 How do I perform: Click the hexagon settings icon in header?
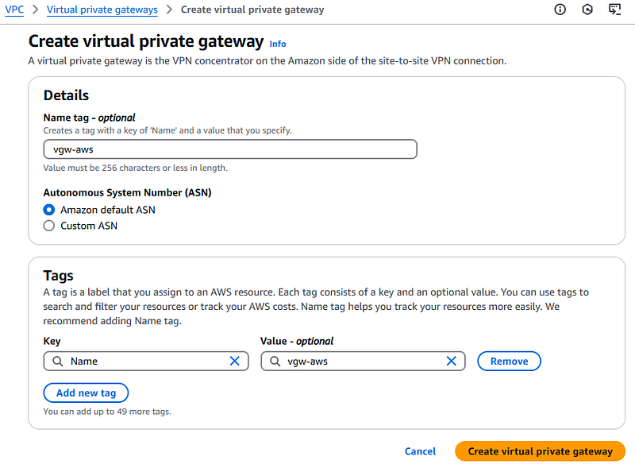(587, 10)
